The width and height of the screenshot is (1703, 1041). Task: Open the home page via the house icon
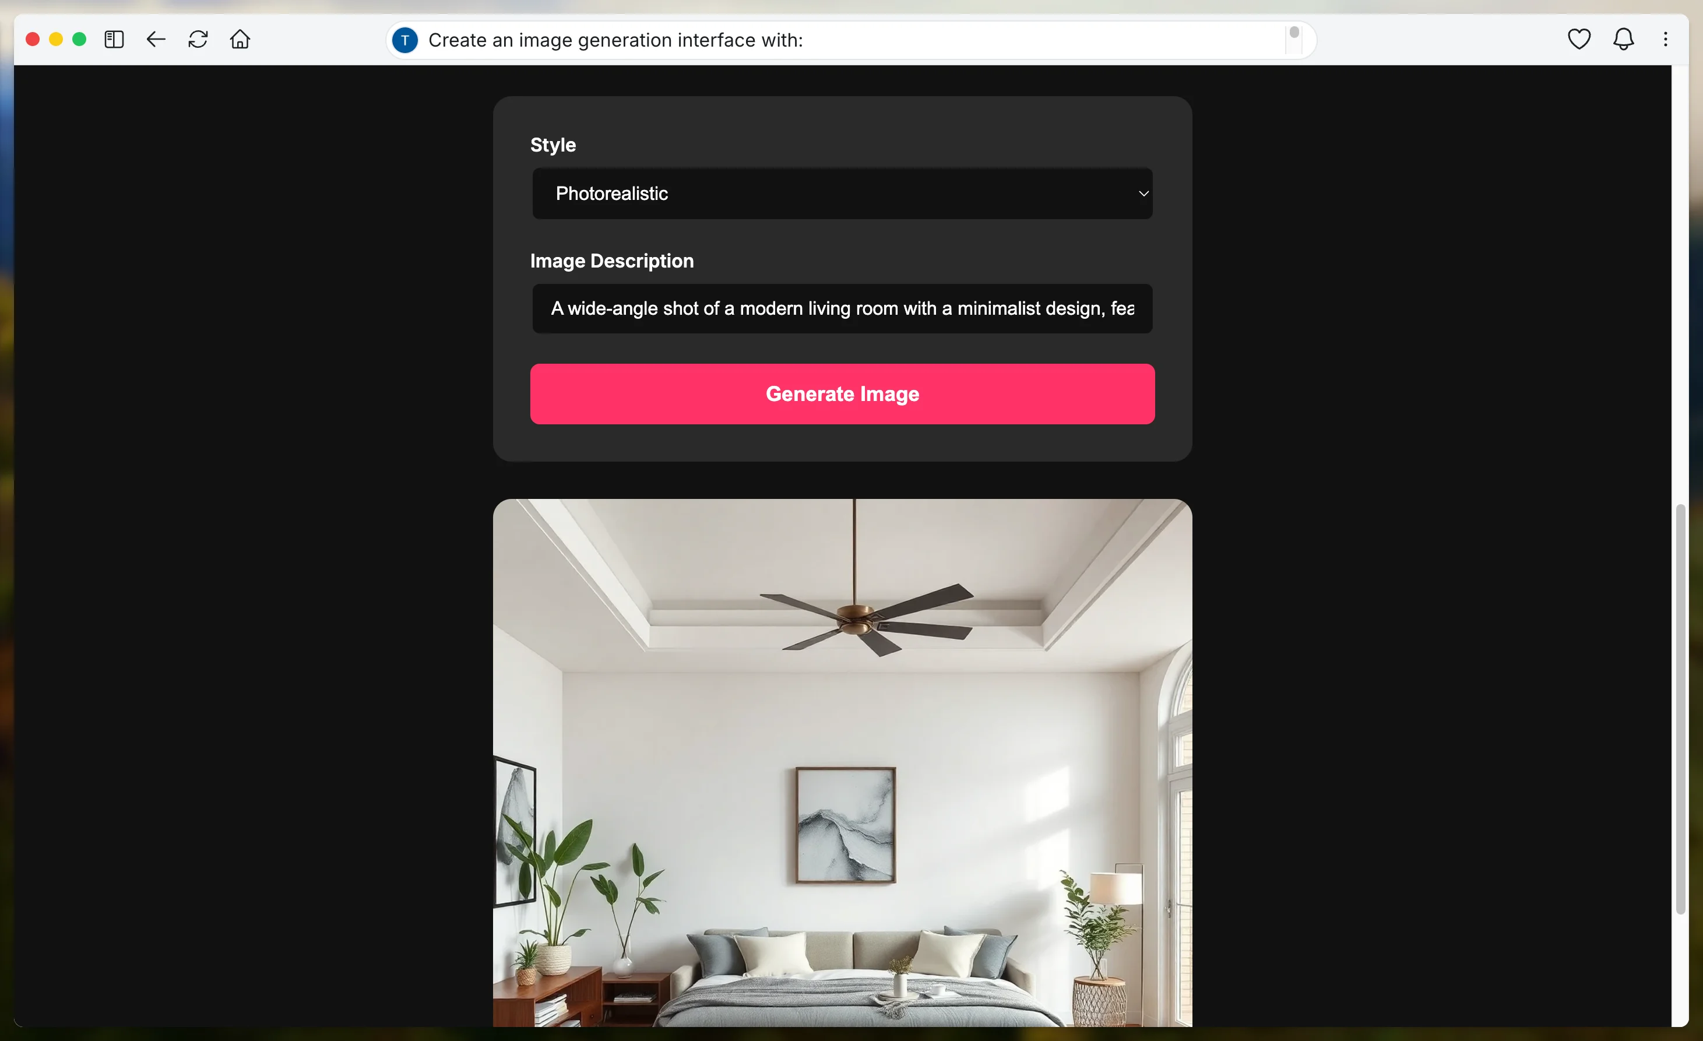click(240, 40)
